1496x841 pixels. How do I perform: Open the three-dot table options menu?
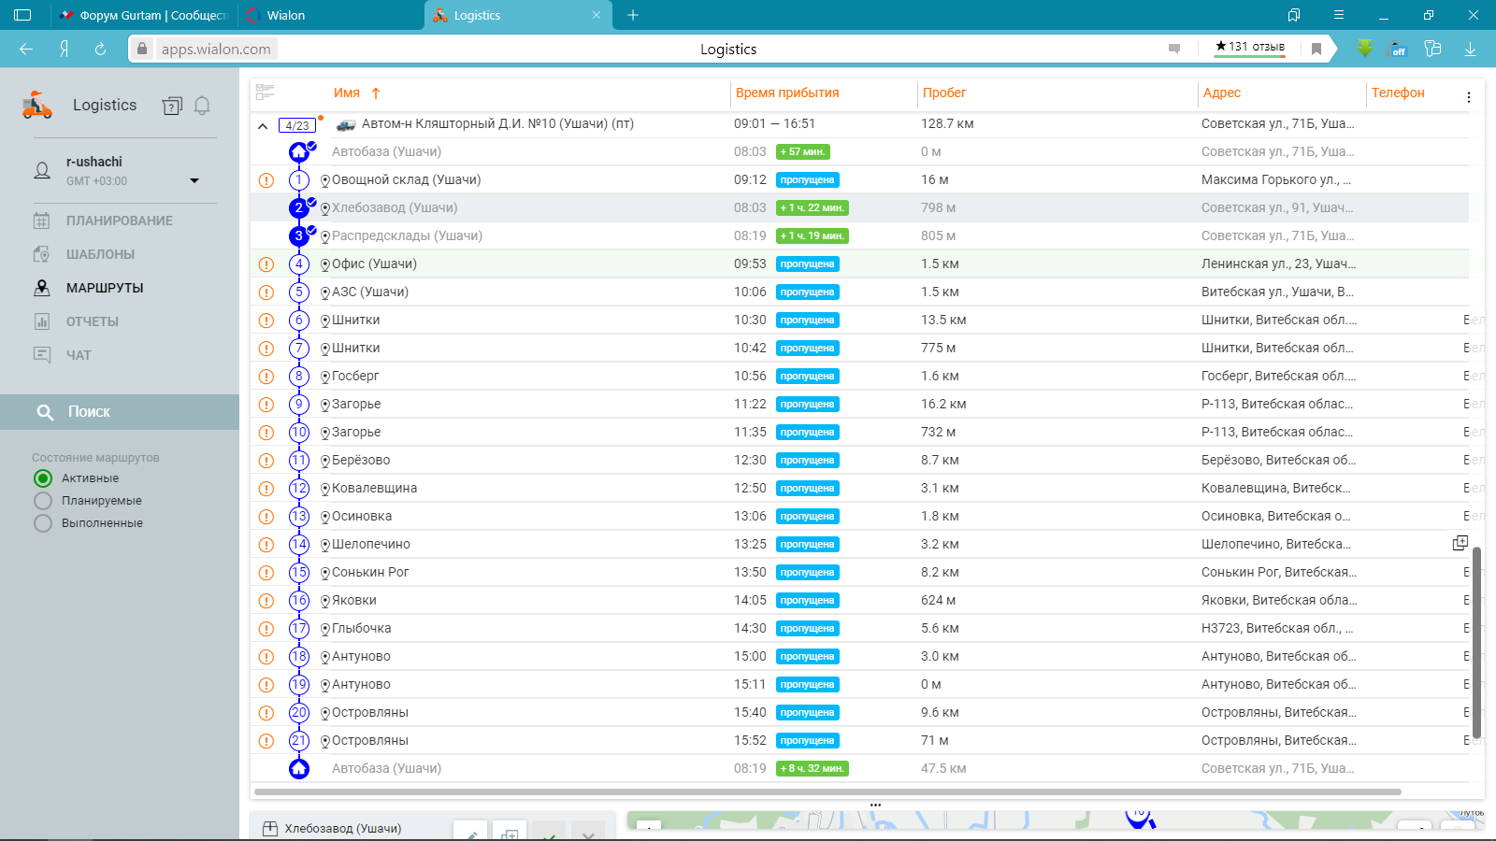1468,97
